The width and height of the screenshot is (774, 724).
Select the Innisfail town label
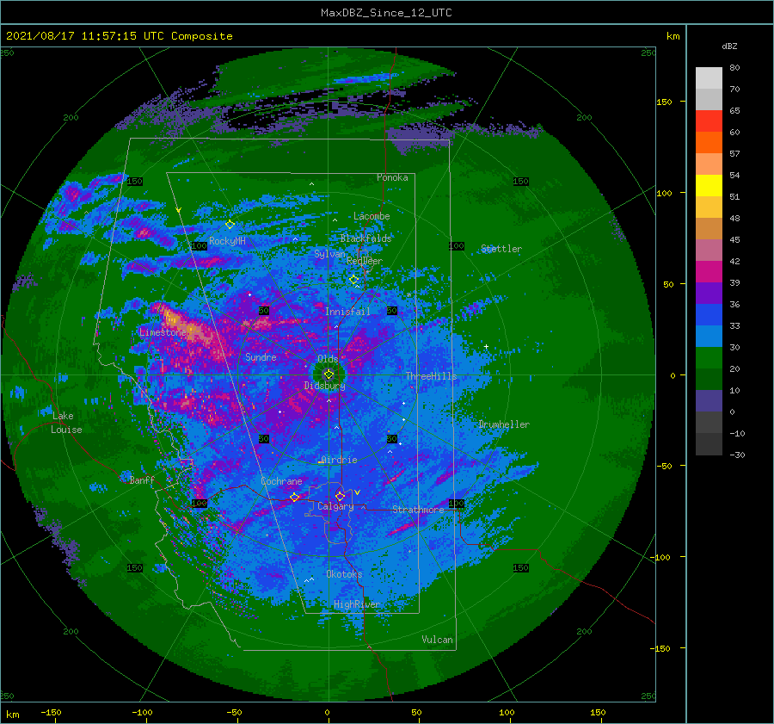coord(347,312)
